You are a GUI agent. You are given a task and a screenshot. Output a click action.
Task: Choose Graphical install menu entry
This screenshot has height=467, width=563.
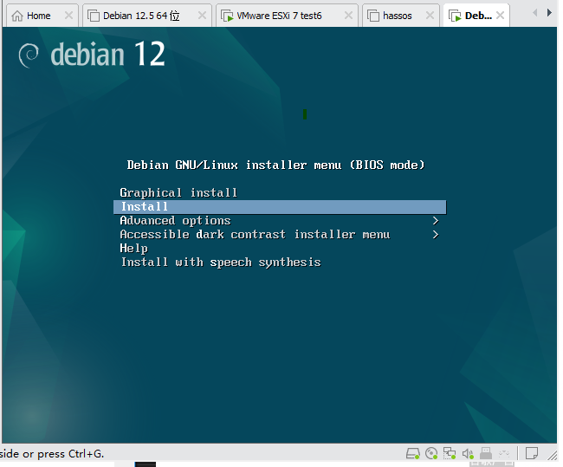pos(178,193)
